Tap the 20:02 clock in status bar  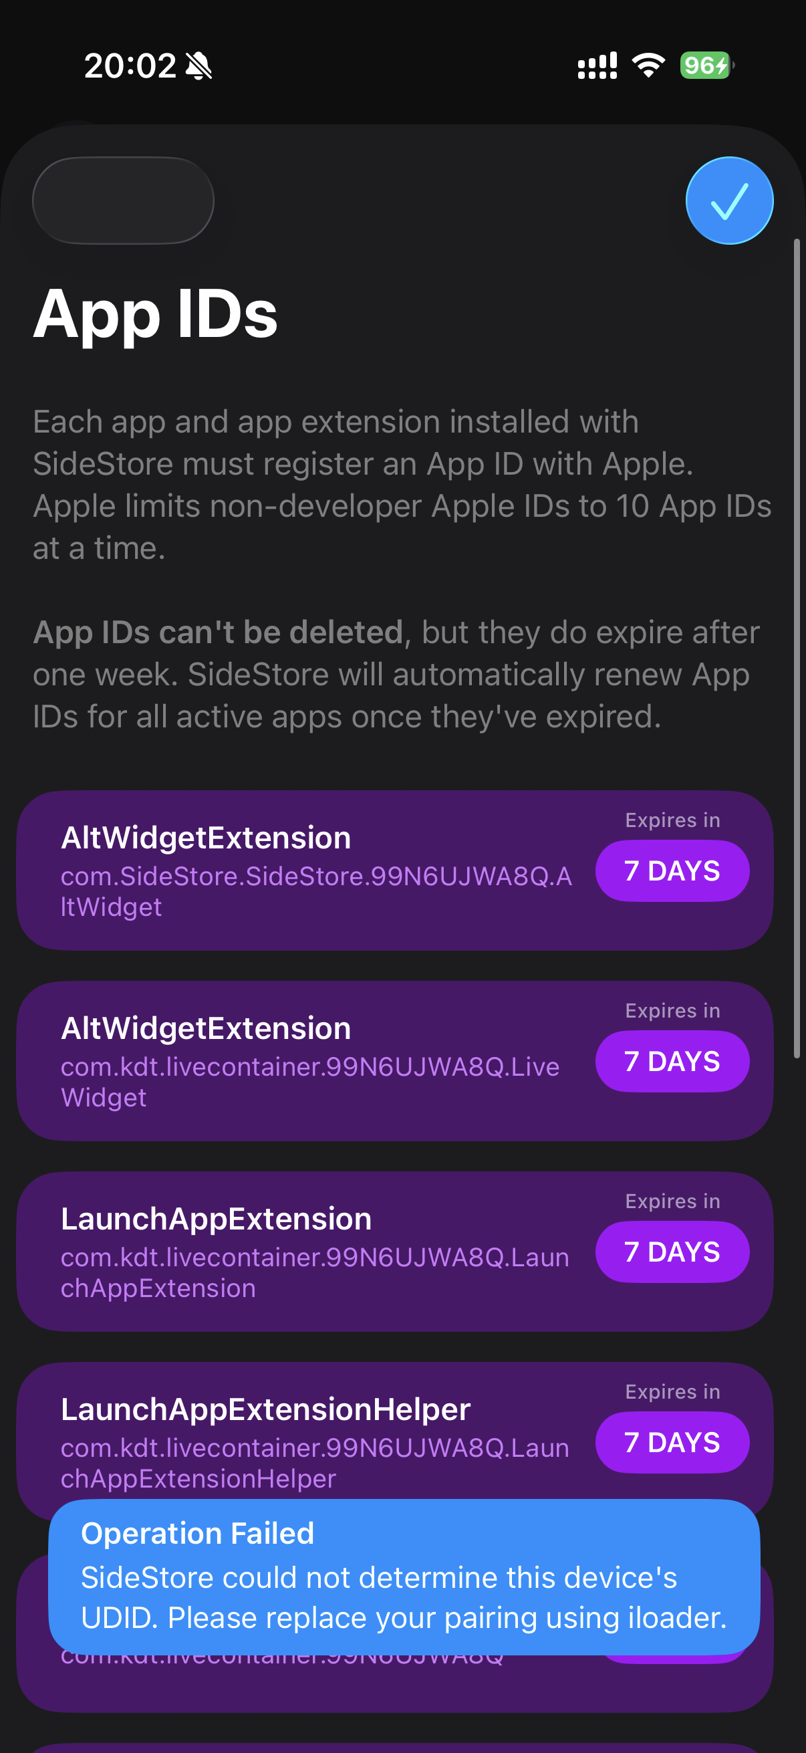pos(130,66)
